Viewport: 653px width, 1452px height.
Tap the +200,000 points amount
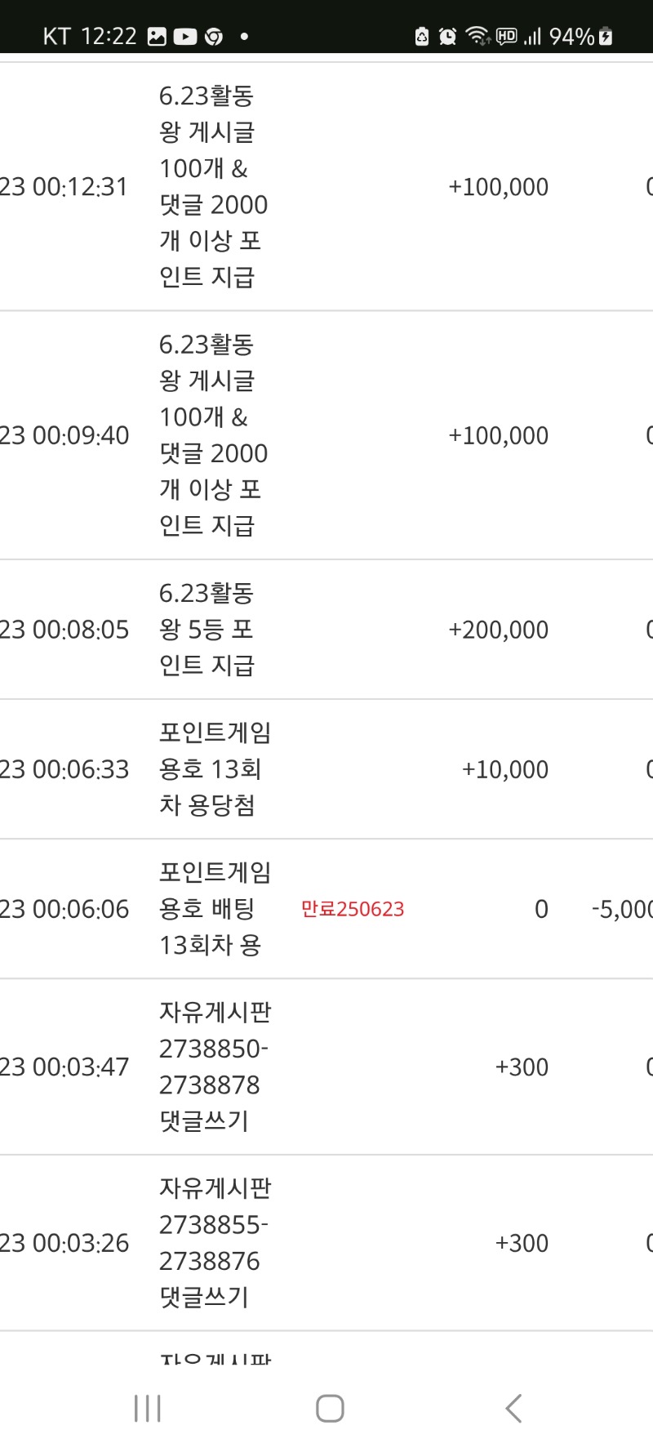498,630
